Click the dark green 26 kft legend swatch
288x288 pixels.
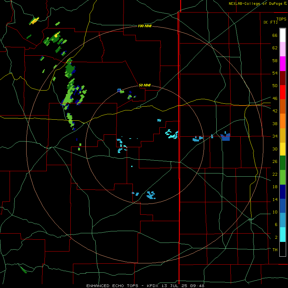[x=283, y=163]
